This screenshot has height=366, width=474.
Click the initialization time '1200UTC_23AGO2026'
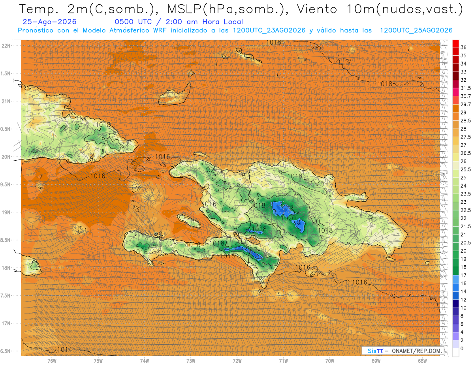pos(269,30)
